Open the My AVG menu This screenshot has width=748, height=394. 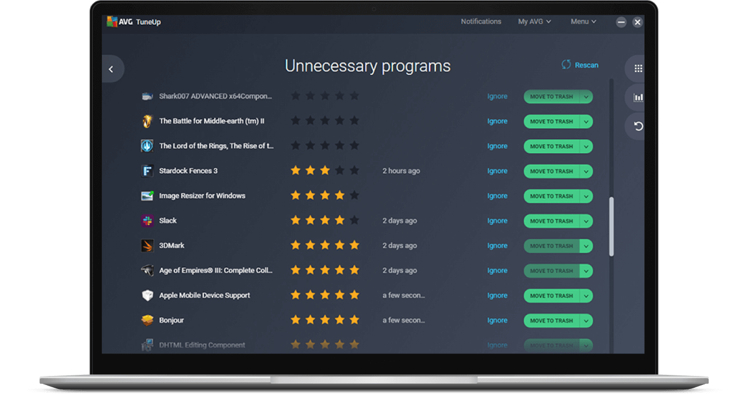pyautogui.click(x=534, y=21)
